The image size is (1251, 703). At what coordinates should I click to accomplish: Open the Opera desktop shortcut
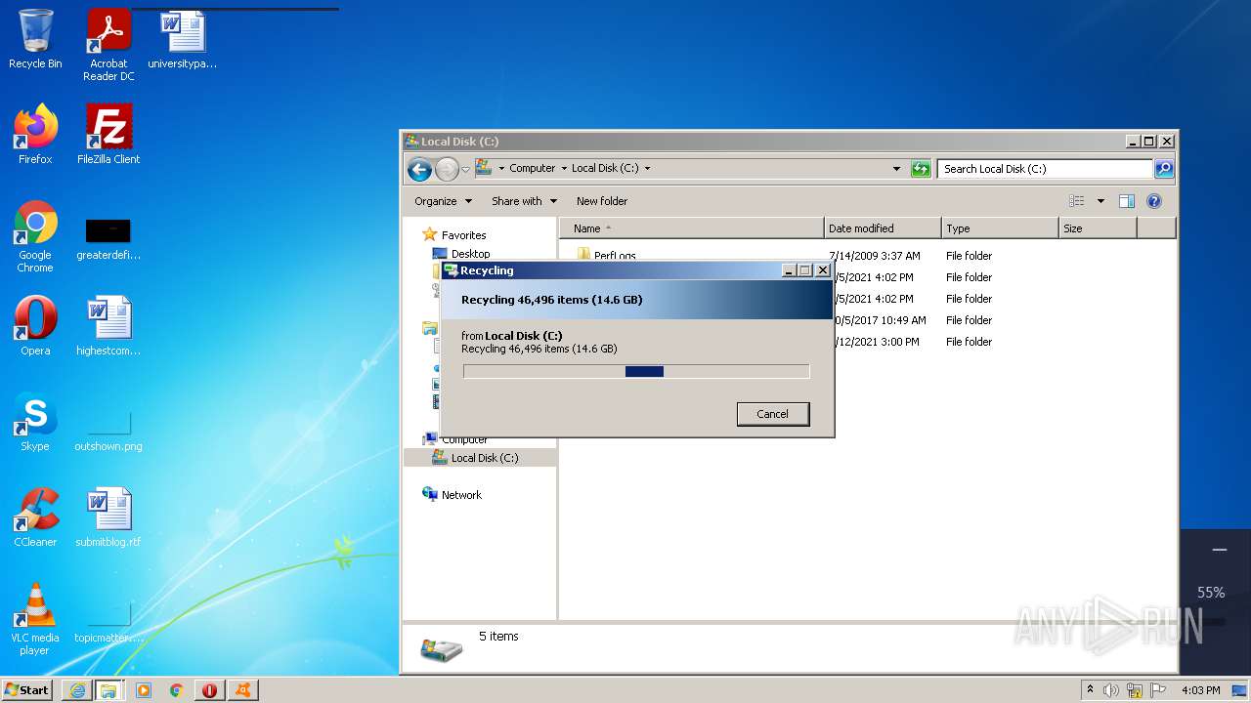click(x=35, y=326)
